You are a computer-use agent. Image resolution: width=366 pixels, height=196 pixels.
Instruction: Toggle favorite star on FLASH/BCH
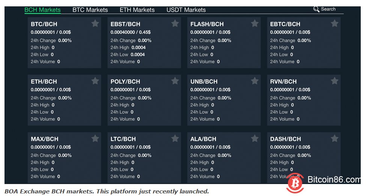tap(255, 24)
